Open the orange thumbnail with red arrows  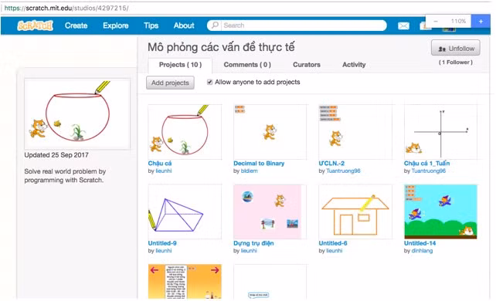[x=185, y=282]
